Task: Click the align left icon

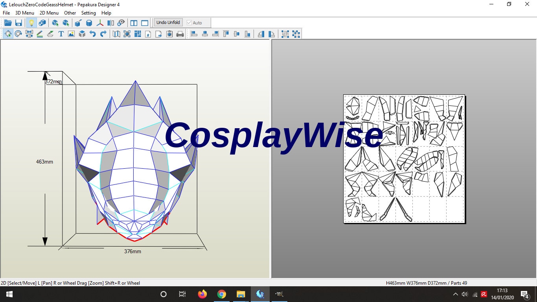Action: tap(194, 34)
